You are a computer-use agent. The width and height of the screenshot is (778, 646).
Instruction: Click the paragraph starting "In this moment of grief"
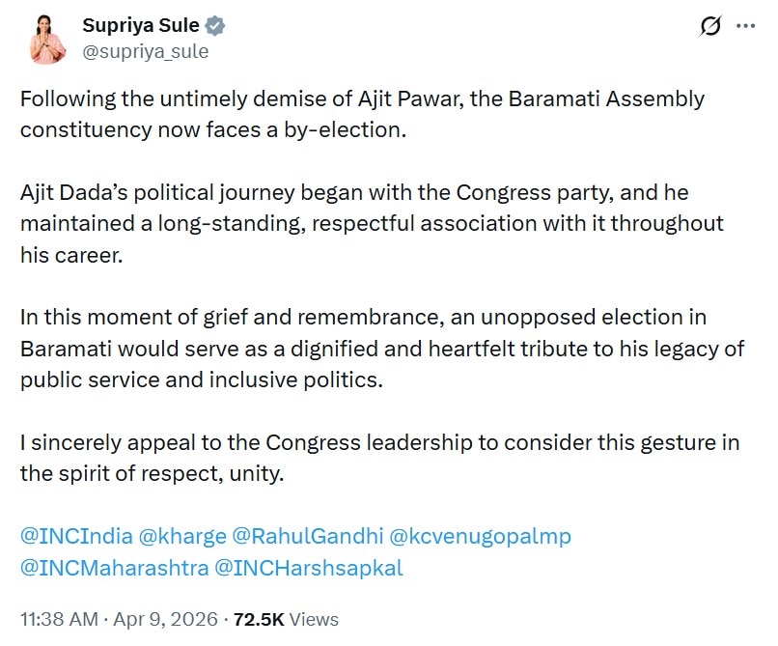pos(381,349)
